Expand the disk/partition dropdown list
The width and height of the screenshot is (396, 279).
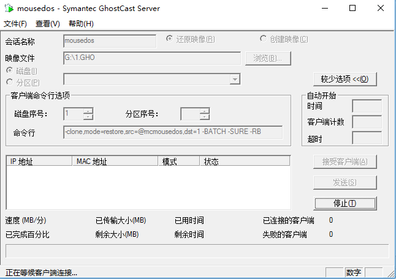click(x=235, y=79)
